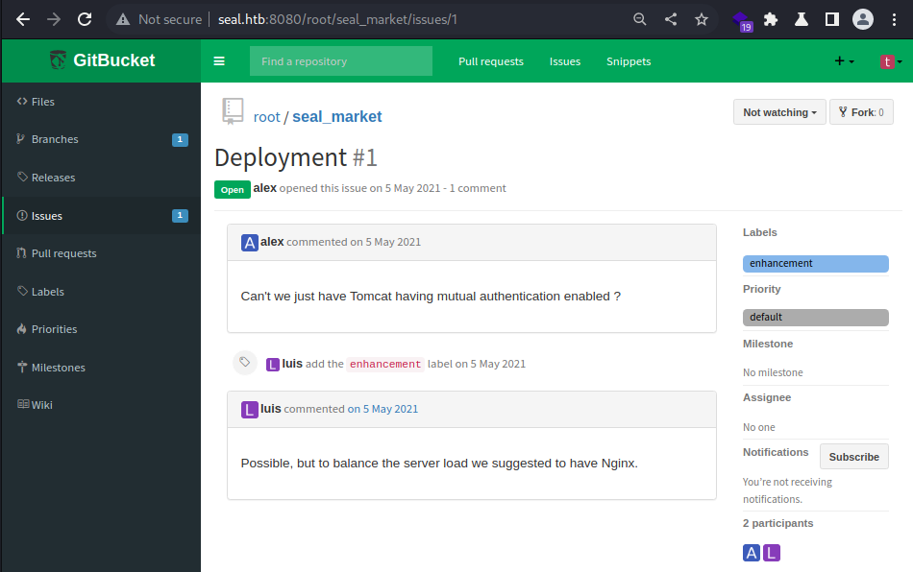Click the Subscribe button
The height and width of the screenshot is (572, 913).
(853, 457)
